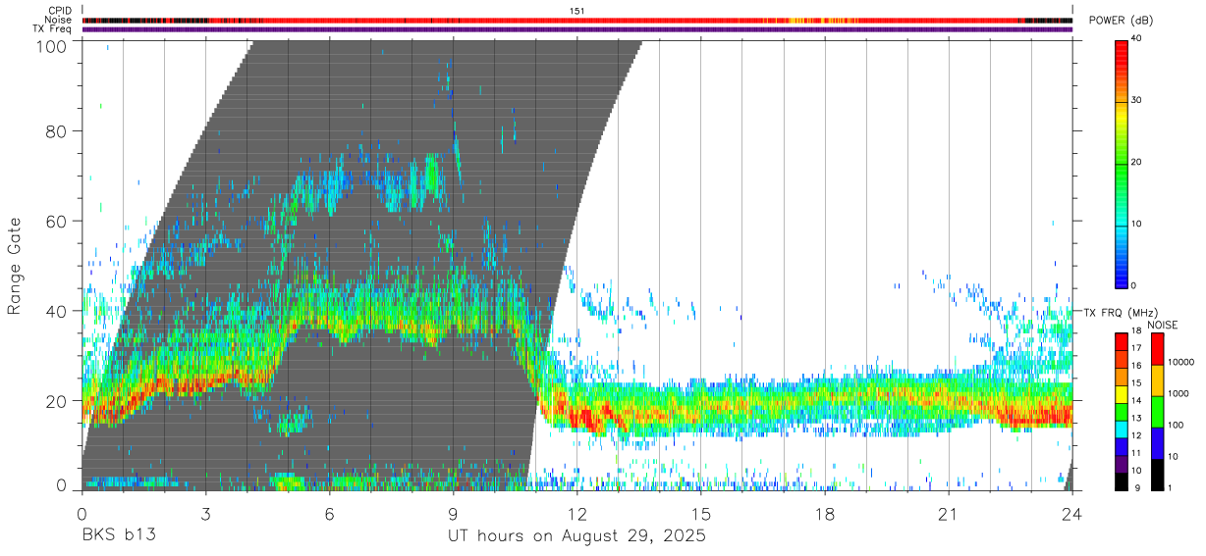The image size is (1206, 556).
Task: Click the 15 tick on the TX FRQ legend
Action: [x=1136, y=383]
